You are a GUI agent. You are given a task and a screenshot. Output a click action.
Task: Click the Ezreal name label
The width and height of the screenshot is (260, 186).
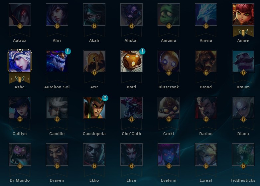tap(206, 180)
